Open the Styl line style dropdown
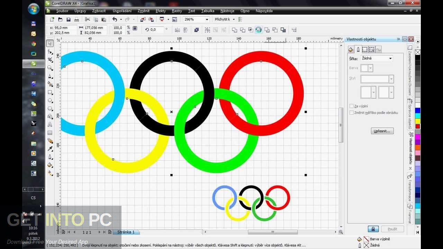This screenshot has width=443, height=249. 391,79
